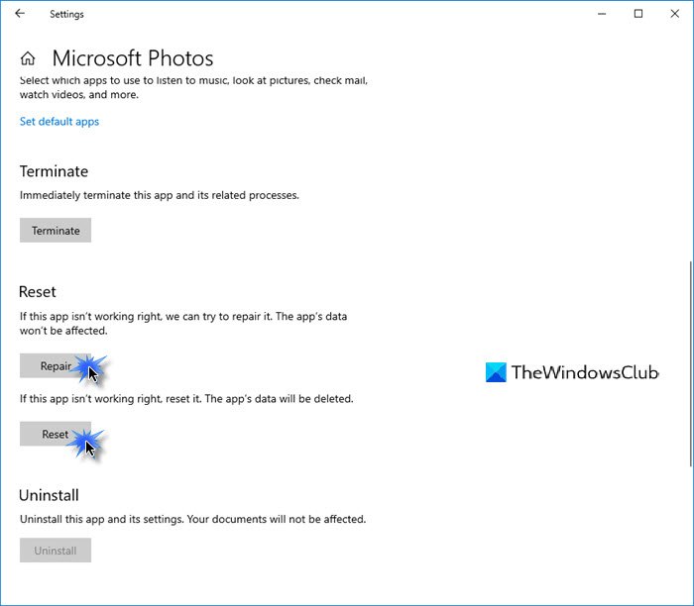Open the Set default apps link
694x606 pixels.
[59, 122]
